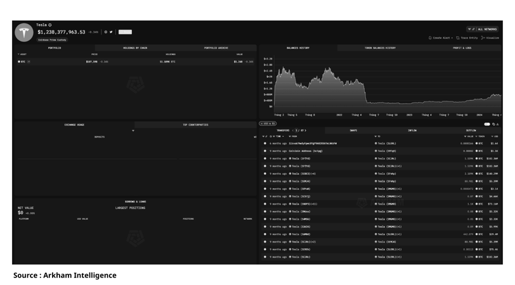Click the $73.16M USD cell
Image resolution: width=515 pixels, height=285 pixels.
(493, 204)
